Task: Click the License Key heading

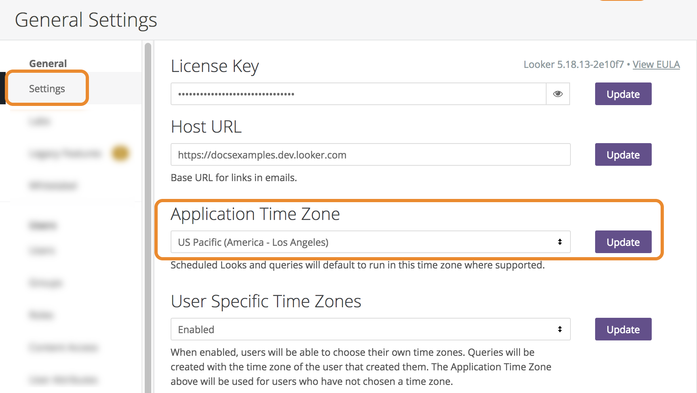Action: coord(215,66)
